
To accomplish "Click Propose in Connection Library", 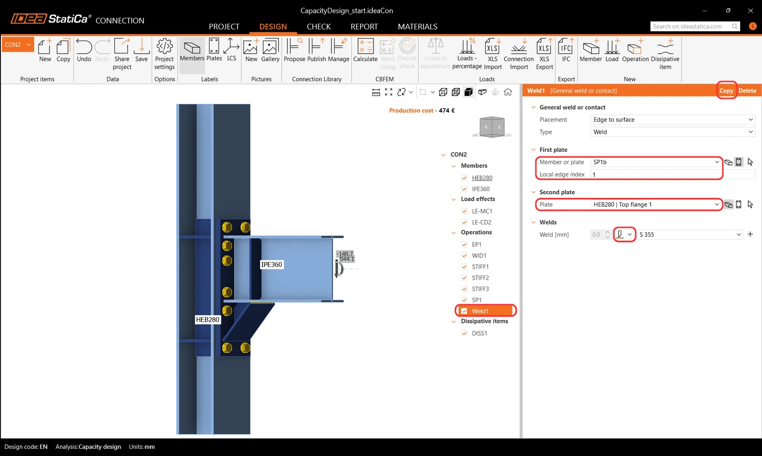I will point(294,50).
